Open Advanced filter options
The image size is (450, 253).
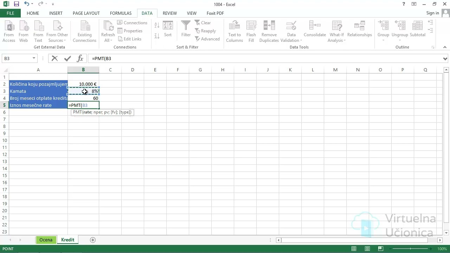[207, 39]
